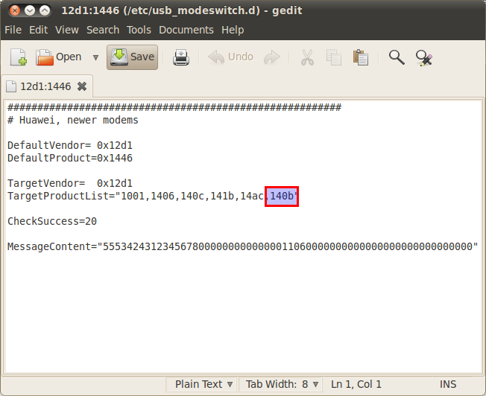
Task: Save the current document
Action: coord(132,57)
